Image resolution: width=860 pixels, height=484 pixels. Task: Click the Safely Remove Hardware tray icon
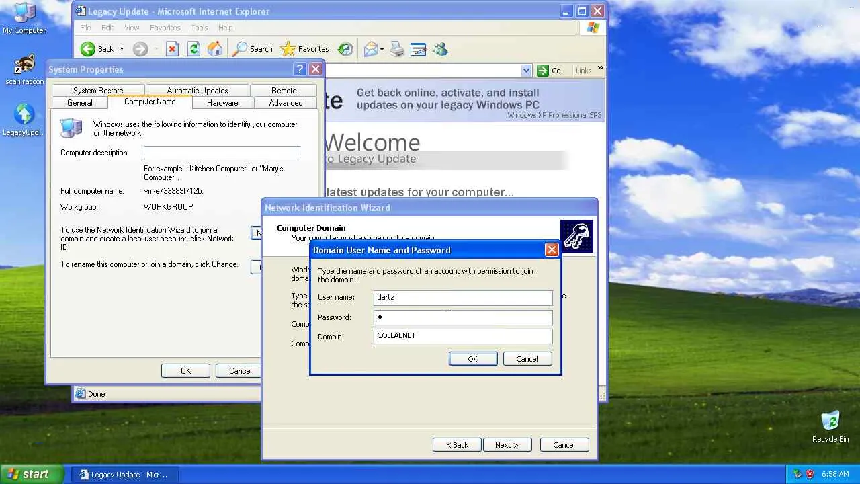798,474
